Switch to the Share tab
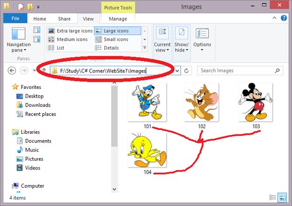Screen dimensions: 292x206 (x=64, y=19)
